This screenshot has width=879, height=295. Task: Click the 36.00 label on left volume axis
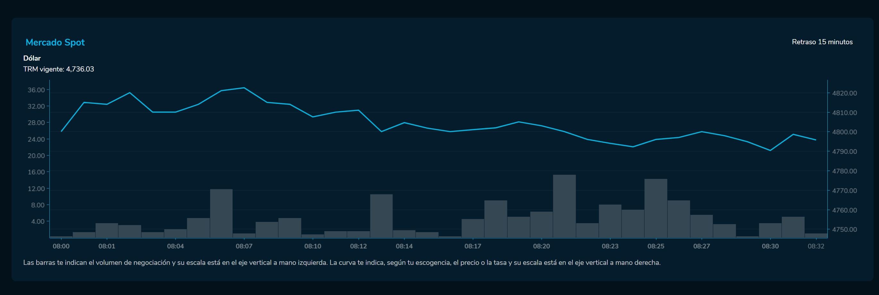coord(36,90)
